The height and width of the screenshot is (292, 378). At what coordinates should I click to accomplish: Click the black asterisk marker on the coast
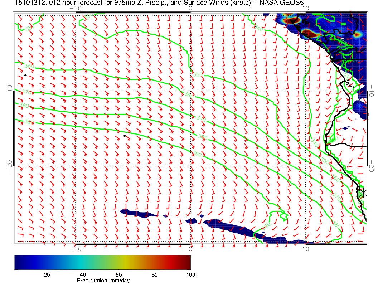(363, 193)
